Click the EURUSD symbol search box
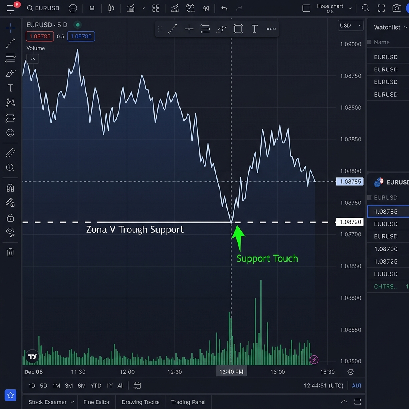The height and width of the screenshot is (409, 409). (x=43, y=8)
